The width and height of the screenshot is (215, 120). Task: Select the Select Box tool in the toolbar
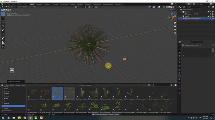click(3, 14)
